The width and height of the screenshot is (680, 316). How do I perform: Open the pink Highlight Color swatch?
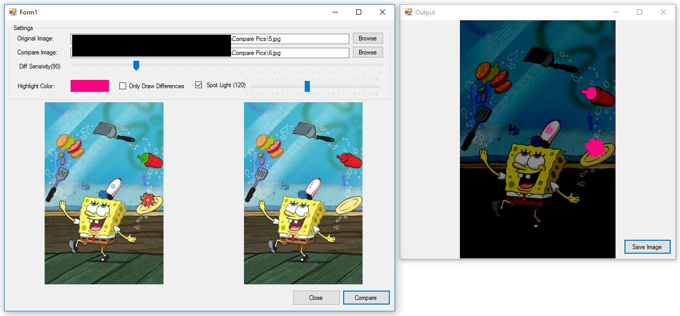[90, 86]
